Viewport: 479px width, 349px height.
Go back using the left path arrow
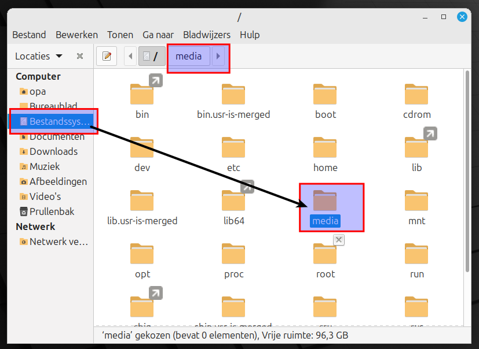coord(130,56)
